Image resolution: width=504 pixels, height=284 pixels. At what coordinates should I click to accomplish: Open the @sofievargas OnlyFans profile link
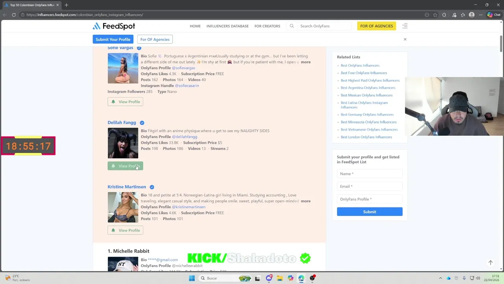tap(183, 68)
